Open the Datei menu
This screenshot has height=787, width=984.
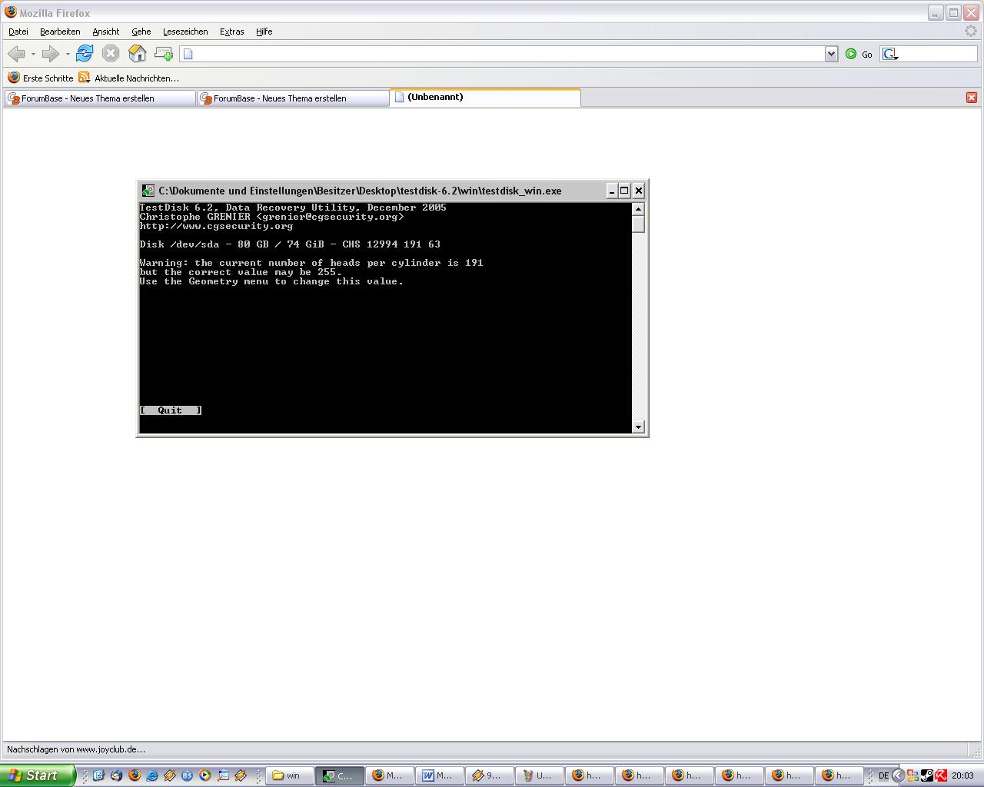(x=18, y=32)
